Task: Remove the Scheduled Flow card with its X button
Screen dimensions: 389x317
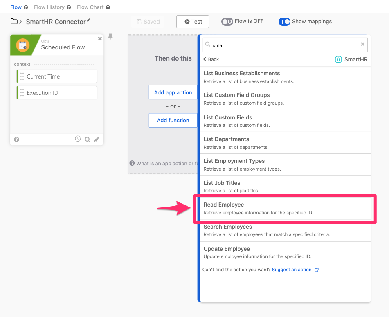Action: 99,38
